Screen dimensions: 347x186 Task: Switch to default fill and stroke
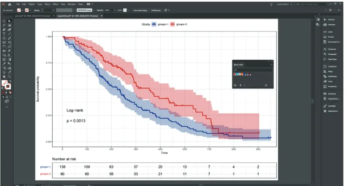[3, 88]
